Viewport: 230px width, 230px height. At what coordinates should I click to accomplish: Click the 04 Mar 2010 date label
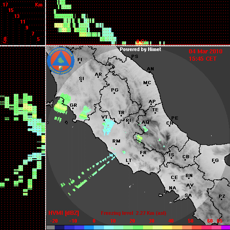(x=206, y=52)
